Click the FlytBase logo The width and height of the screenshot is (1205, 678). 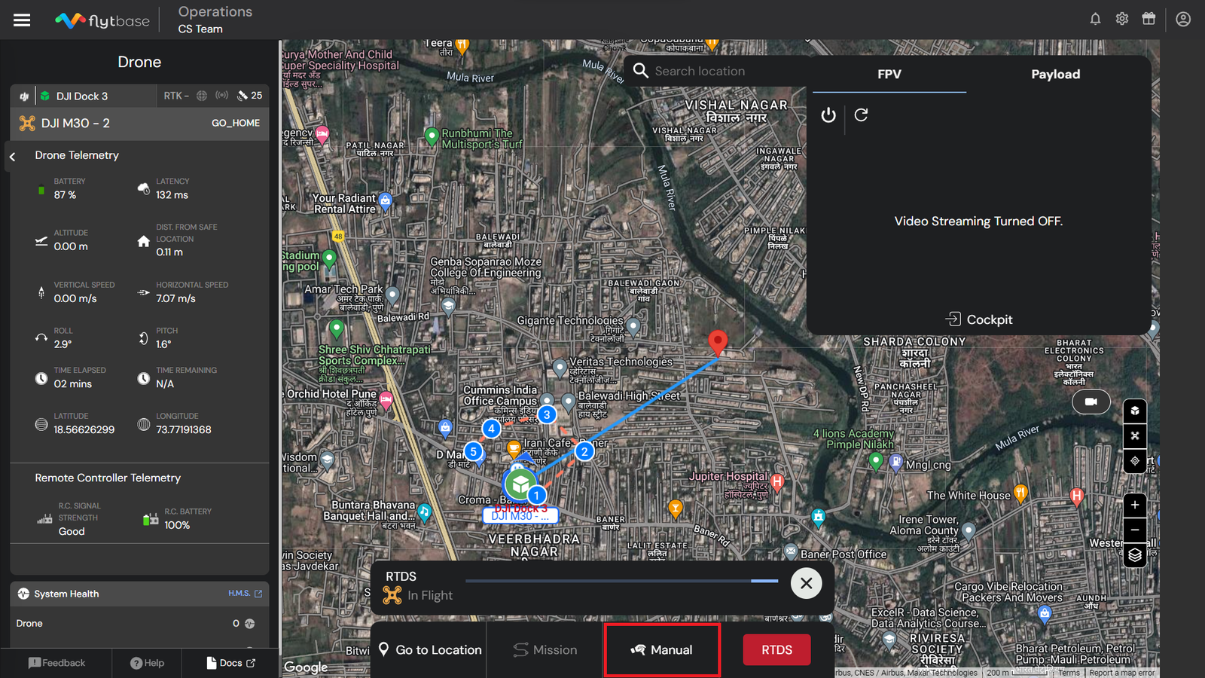(102, 20)
